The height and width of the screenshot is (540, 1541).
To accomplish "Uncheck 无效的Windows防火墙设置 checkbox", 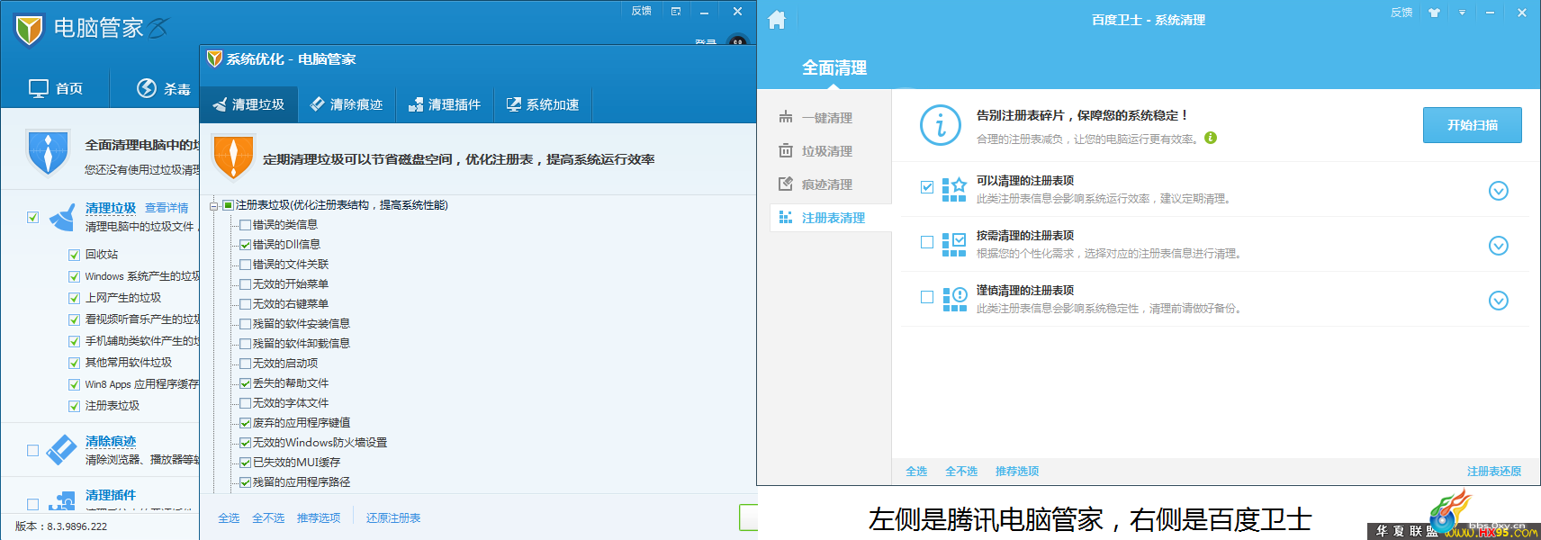I will [245, 443].
